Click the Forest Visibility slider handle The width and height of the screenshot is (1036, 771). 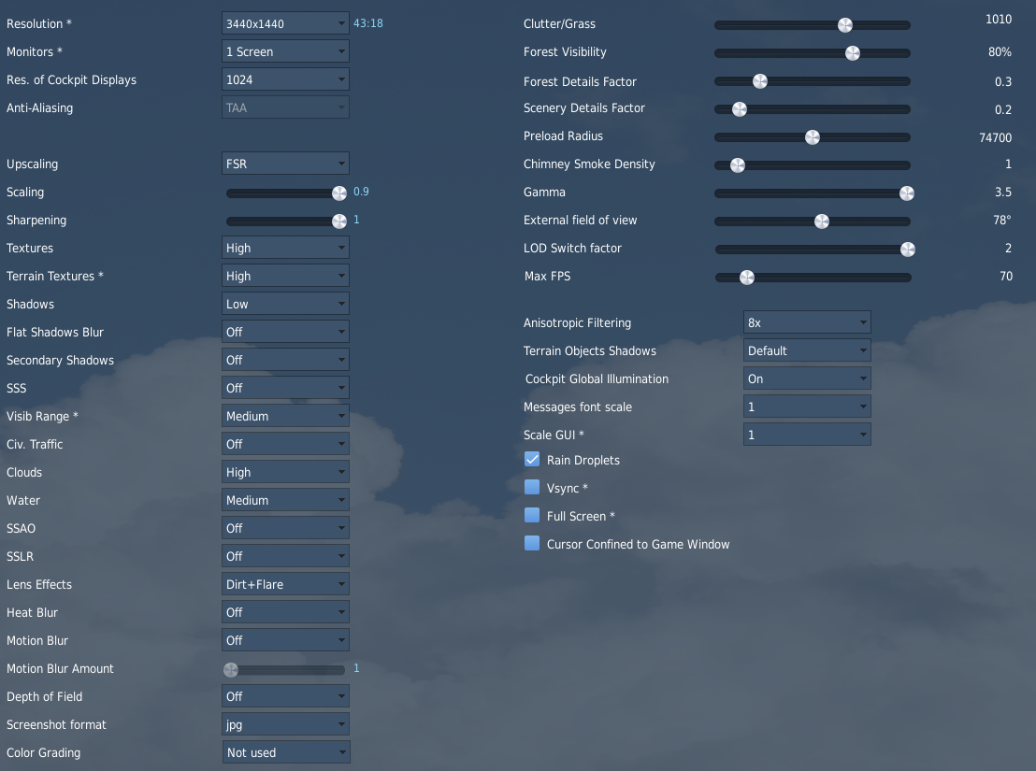pyautogui.click(x=853, y=53)
